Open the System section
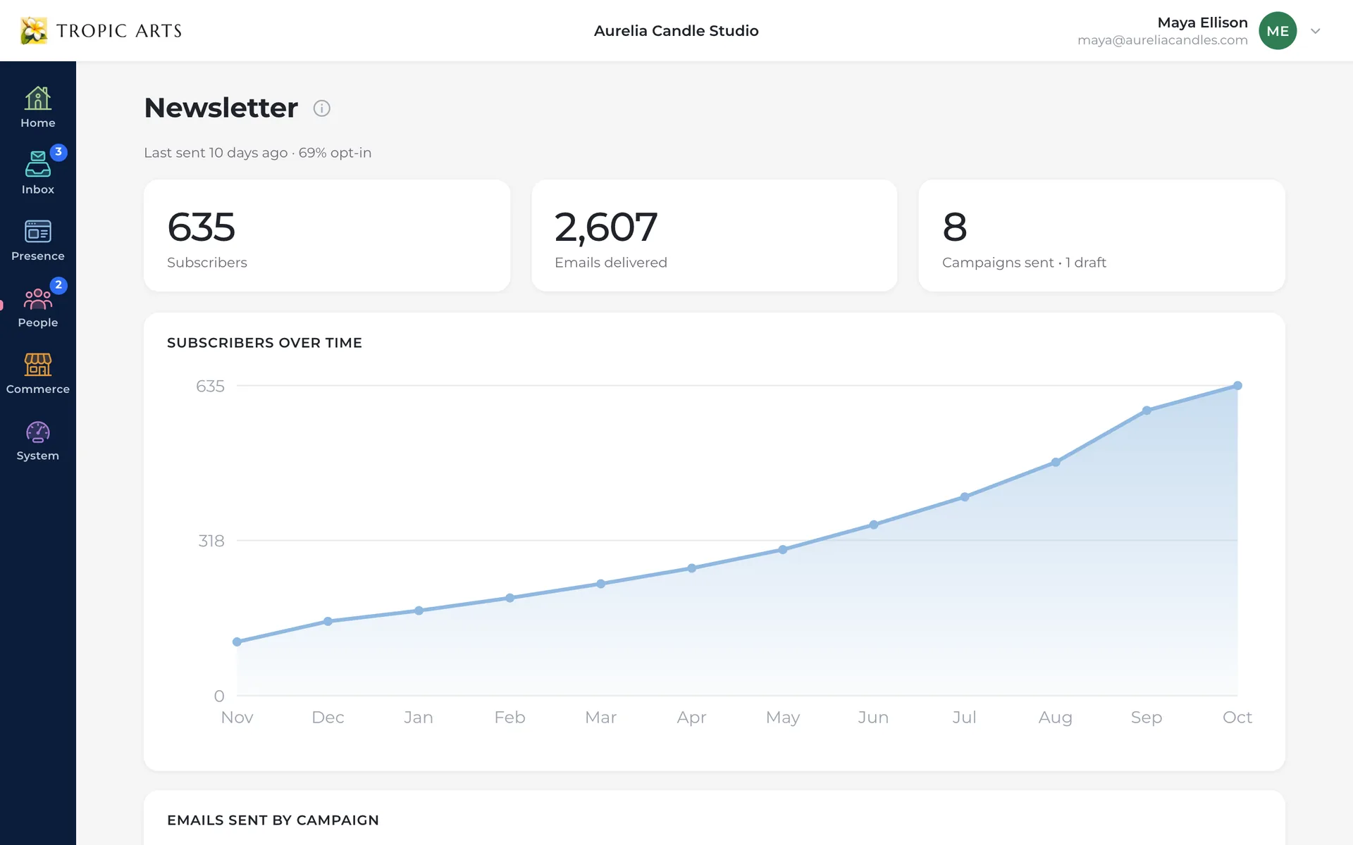Screen dimensions: 1353x845 (x=38, y=440)
